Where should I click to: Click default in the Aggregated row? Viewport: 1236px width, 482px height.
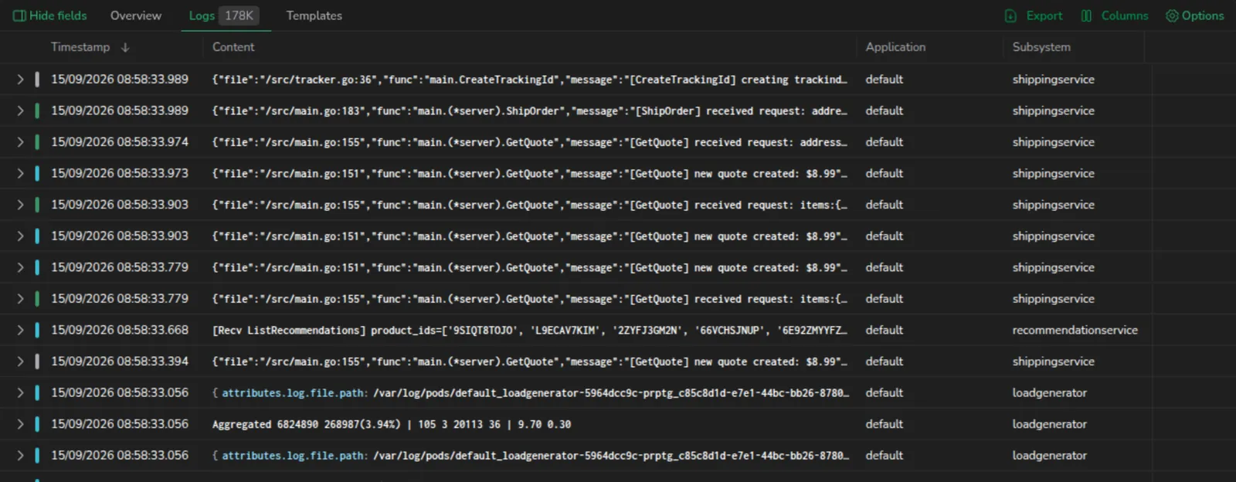click(884, 424)
